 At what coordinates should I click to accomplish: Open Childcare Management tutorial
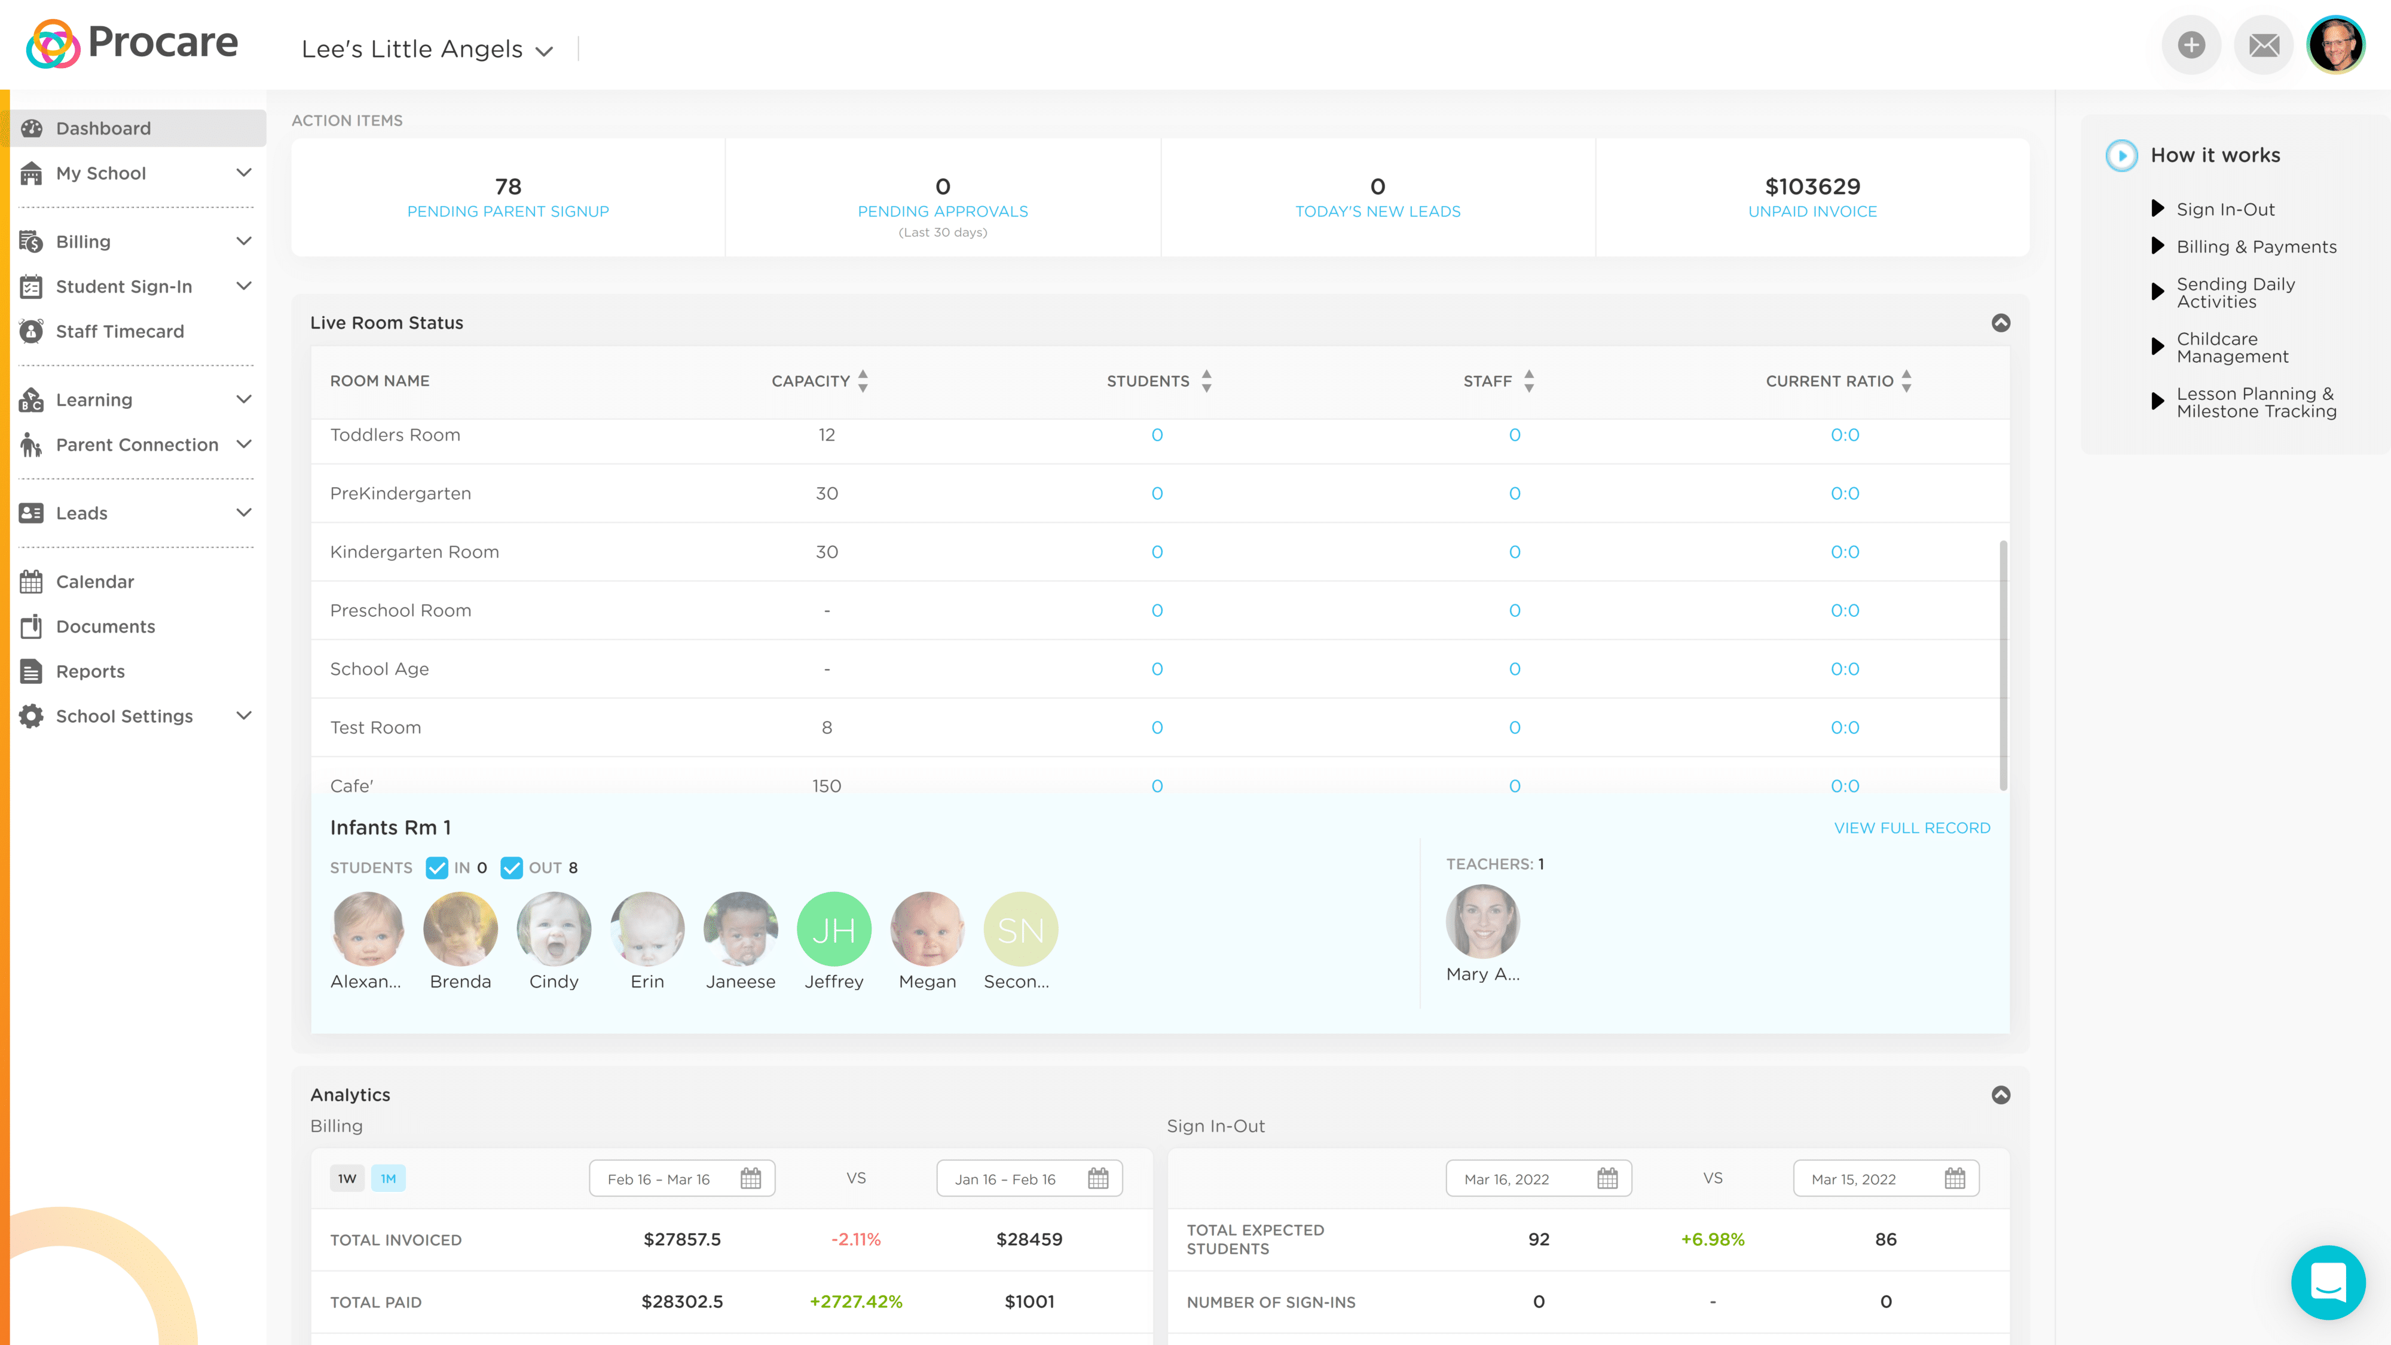(x=2232, y=348)
